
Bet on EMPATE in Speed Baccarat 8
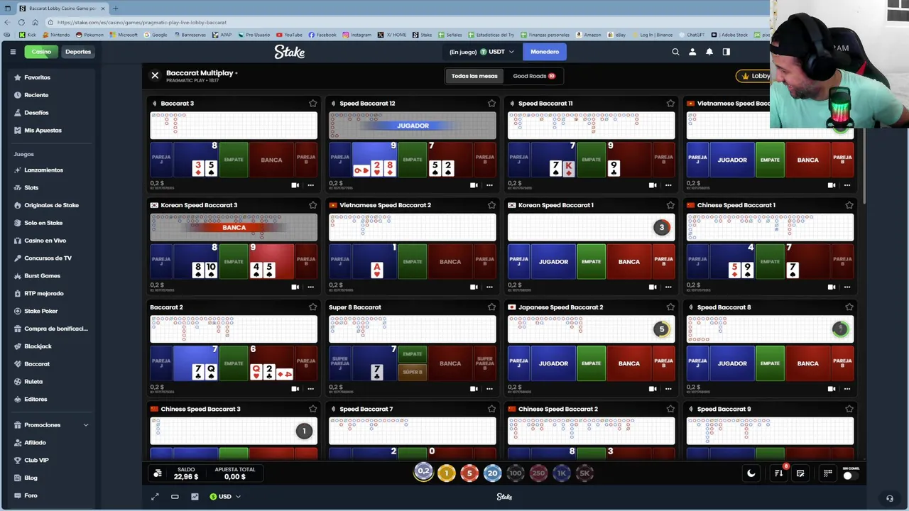click(x=770, y=363)
